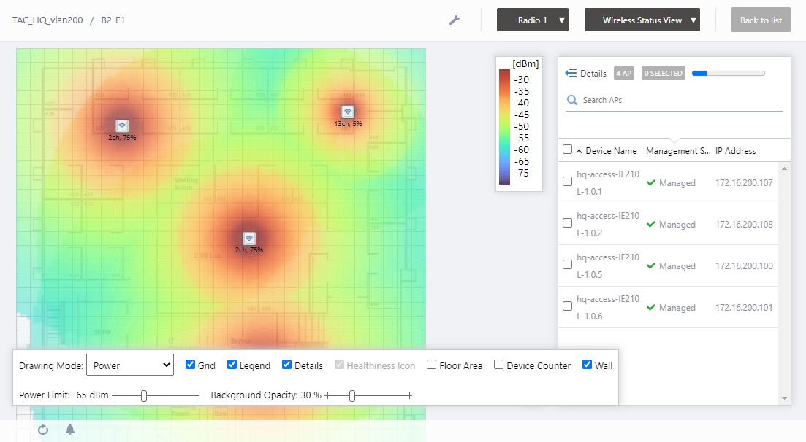Sort by IP Address column header
This screenshot has height=442, width=806.
[735, 151]
